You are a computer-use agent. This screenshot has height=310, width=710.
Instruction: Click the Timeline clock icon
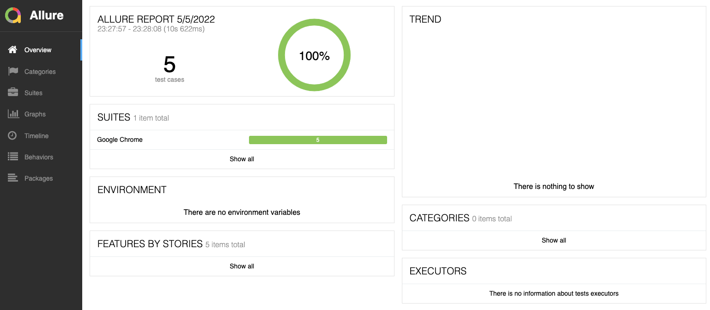click(13, 136)
